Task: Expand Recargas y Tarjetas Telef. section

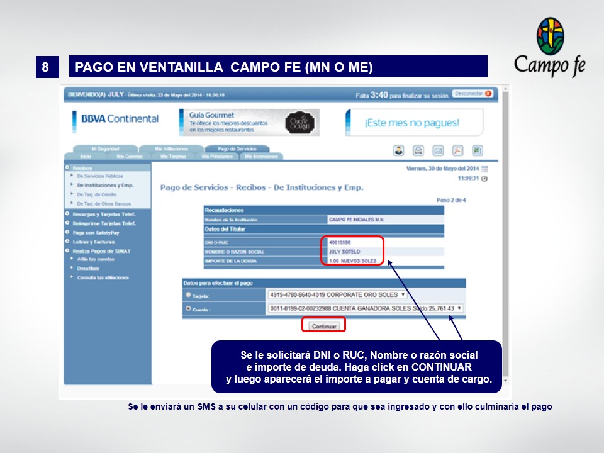Action: coord(67,214)
